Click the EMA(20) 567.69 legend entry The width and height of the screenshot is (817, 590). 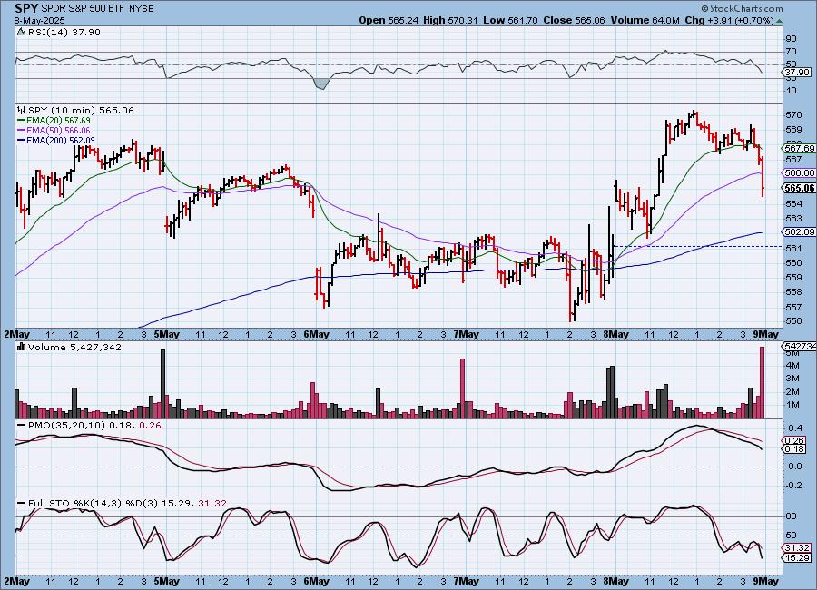[58, 121]
